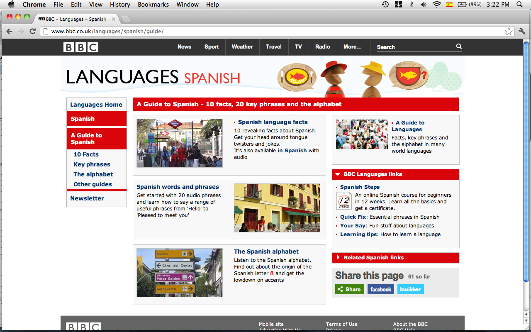Open the Spanish words and phrases article
Viewport: 531px width, 332px height.
click(x=178, y=187)
